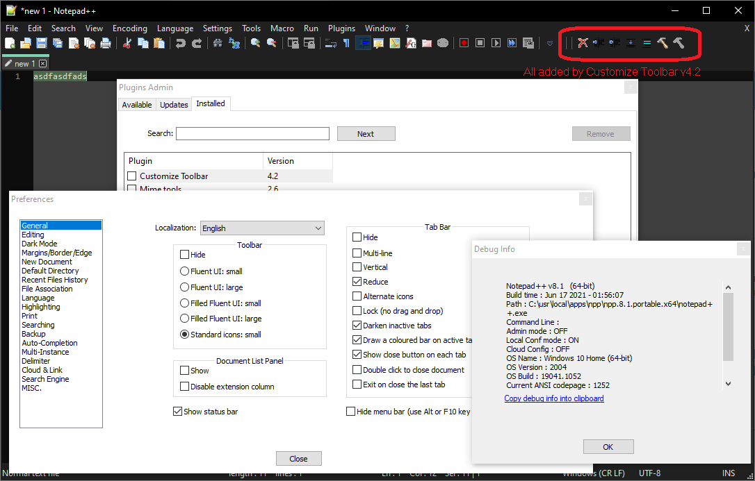Select Fluent UI: small radio button

point(184,271)
